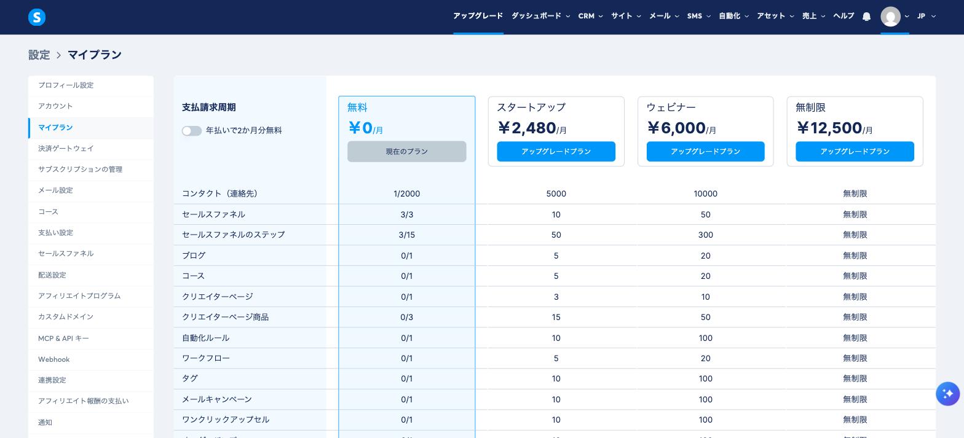Click the 自動化ルール row label
Screen dimensions: 964x438
pyautogui.click(x=205, y=338)
